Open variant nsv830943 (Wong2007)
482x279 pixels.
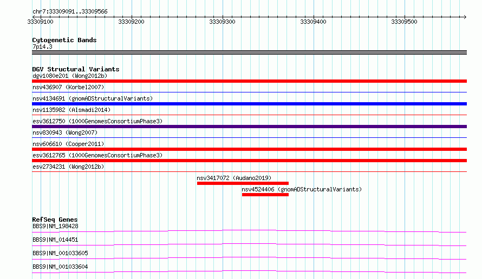65,132
